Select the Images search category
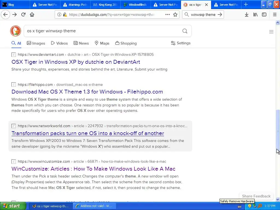 coord(36,43)
